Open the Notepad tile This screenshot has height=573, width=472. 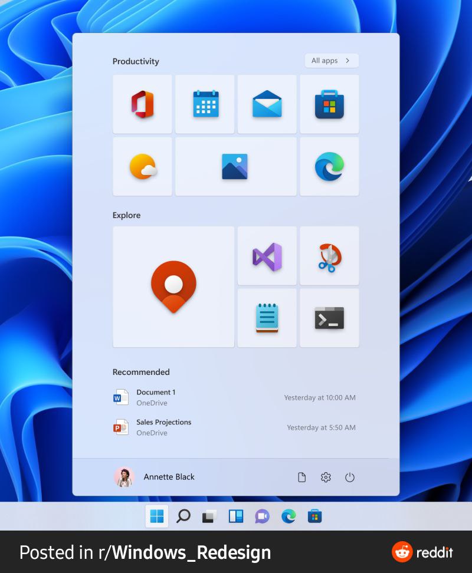[267, 318]
